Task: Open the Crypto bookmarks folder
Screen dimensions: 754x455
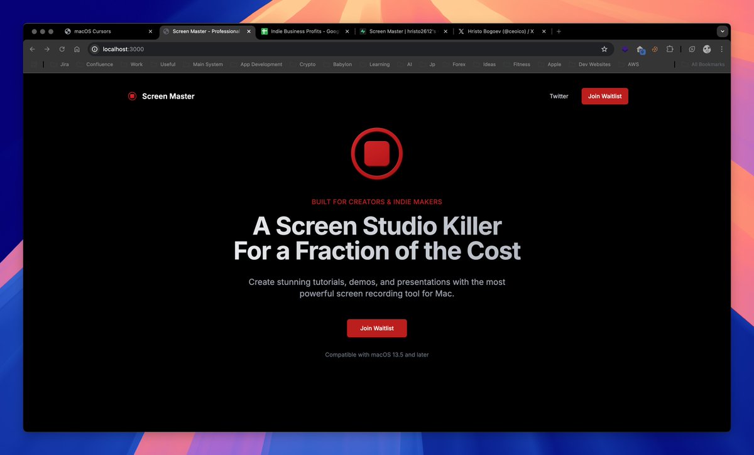Action: [x=302, y=64]
